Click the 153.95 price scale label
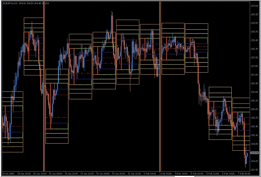The image size is (261, 177). (x=255, y=170)
